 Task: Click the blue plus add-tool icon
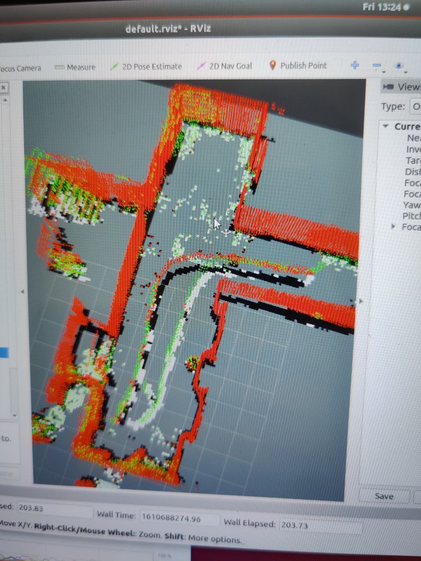355,65
